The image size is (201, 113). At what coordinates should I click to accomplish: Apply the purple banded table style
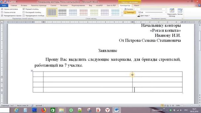pyautogui.click(x=105, y=13)
